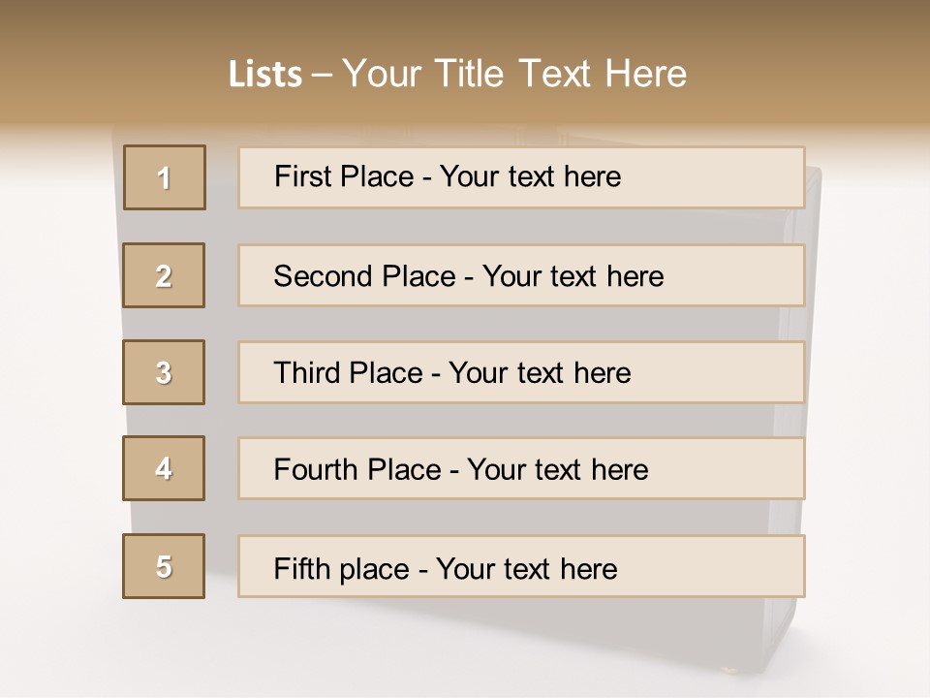Select the number 4 box
The image size is (930, 698).
point(164,468)
